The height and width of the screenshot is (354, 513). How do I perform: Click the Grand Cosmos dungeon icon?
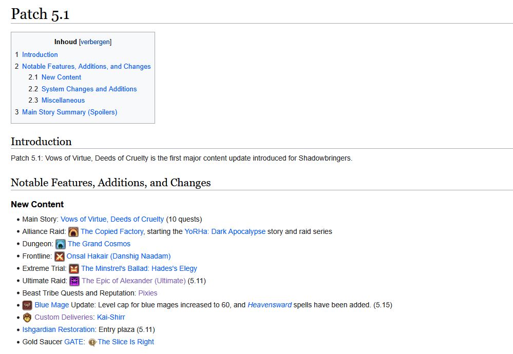point(61,244)
